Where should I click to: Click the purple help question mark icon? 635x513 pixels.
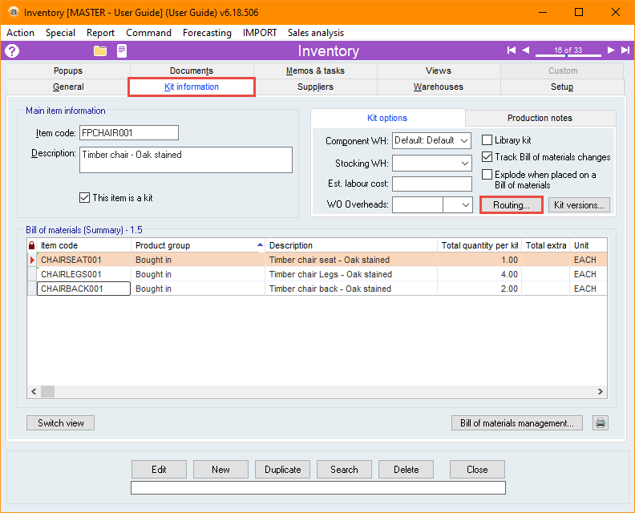click(x=12, y=51)
